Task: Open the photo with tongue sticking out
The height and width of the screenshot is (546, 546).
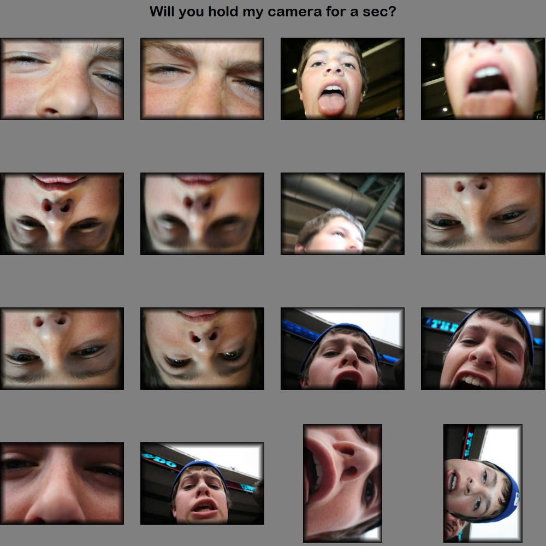Action: (x=342, y=79)
